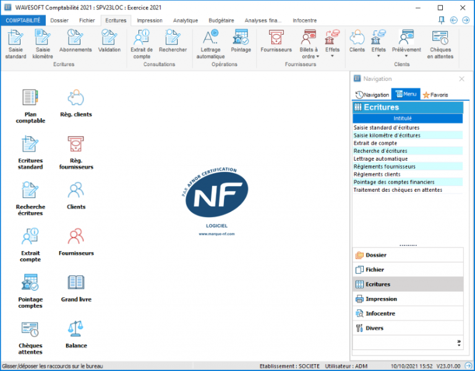Viewport: 475px width, 371px height.
Task: Switch to Analyses fina... ribbon tab
Action: click(x=263, y=20)
